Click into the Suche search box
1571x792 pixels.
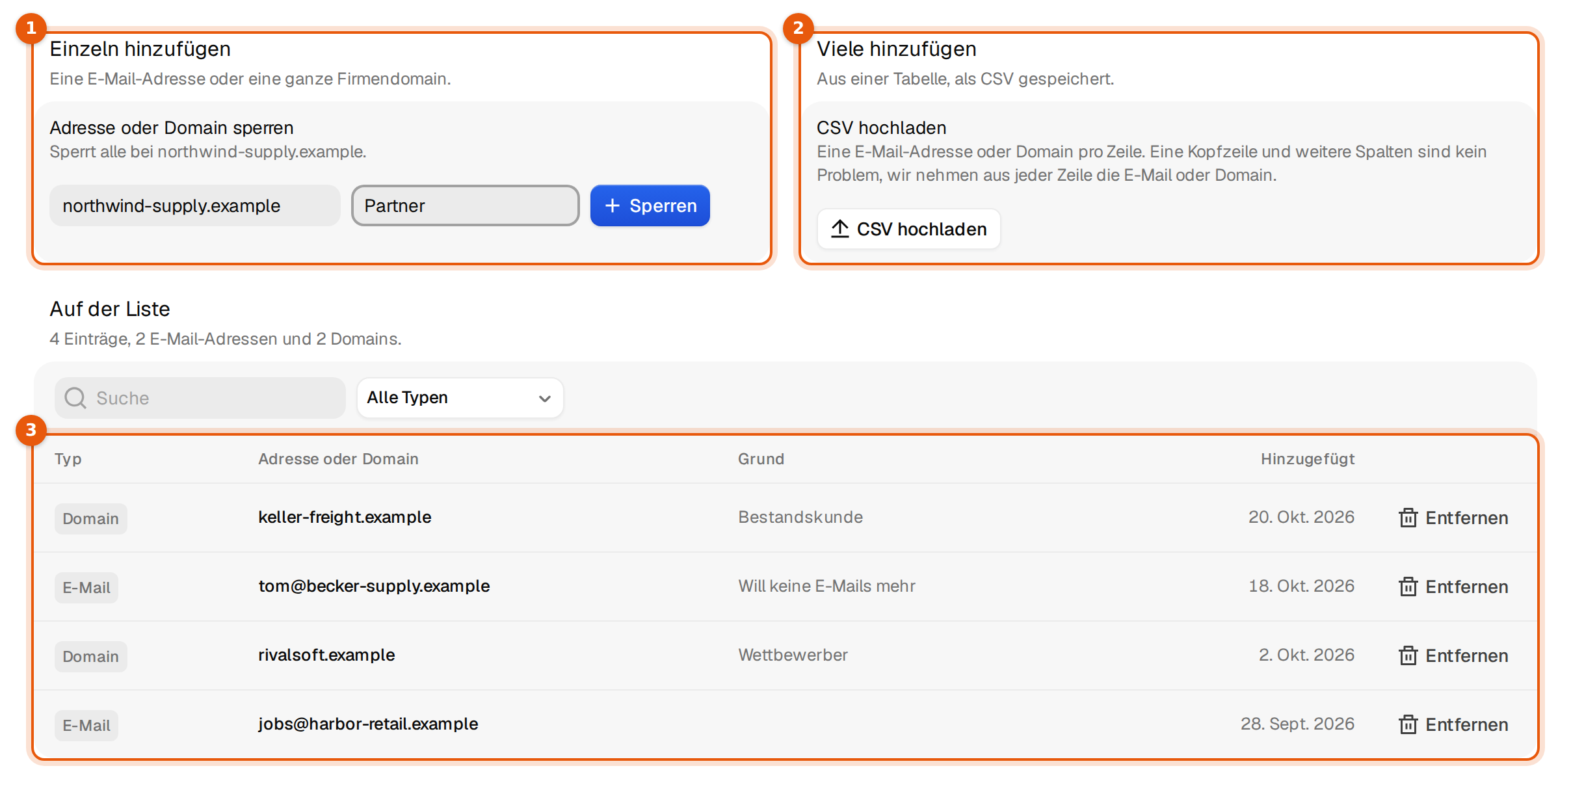[x=200, y=398]
